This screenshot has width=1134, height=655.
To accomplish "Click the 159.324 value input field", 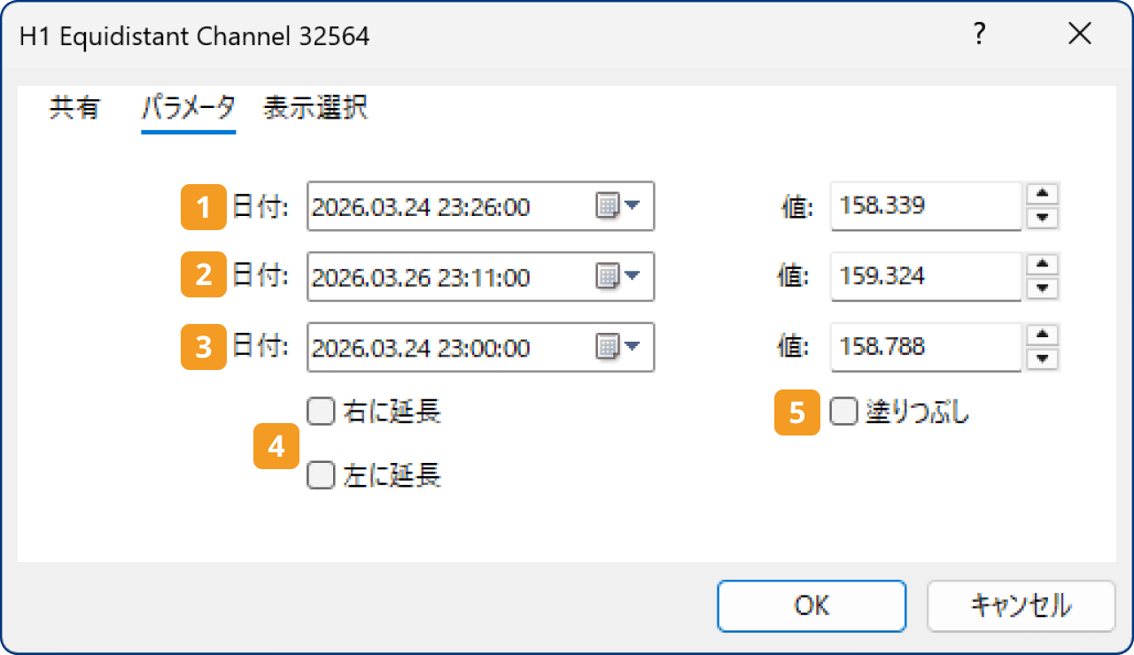I will coord(925,276).
